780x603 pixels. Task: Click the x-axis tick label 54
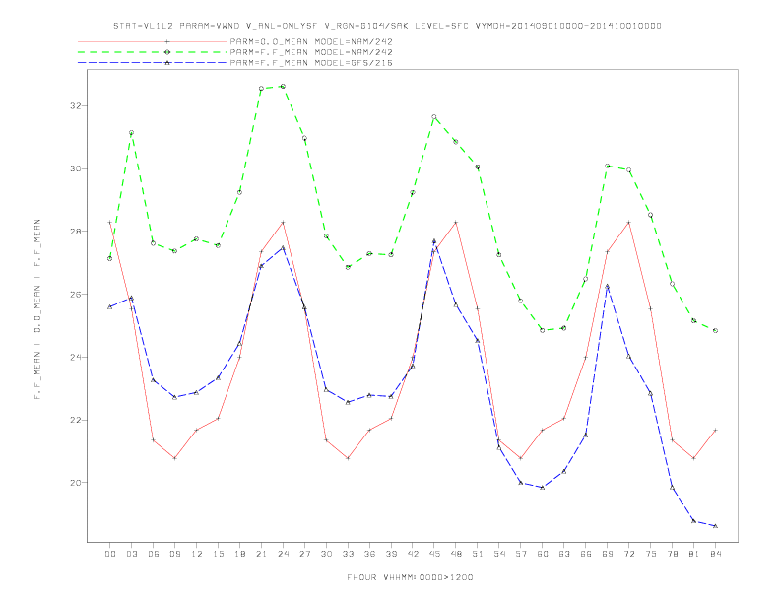499,554
